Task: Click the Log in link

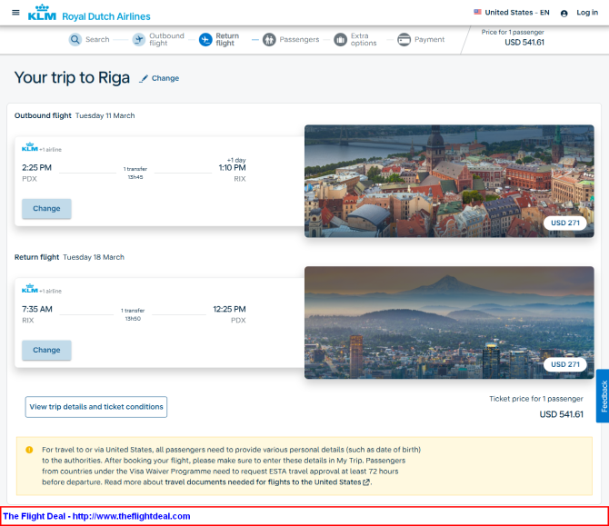Action: point(587,13)
